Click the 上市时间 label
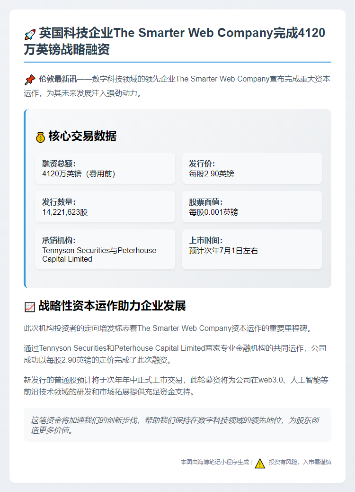The image size is (355, 492). (205, 240)
